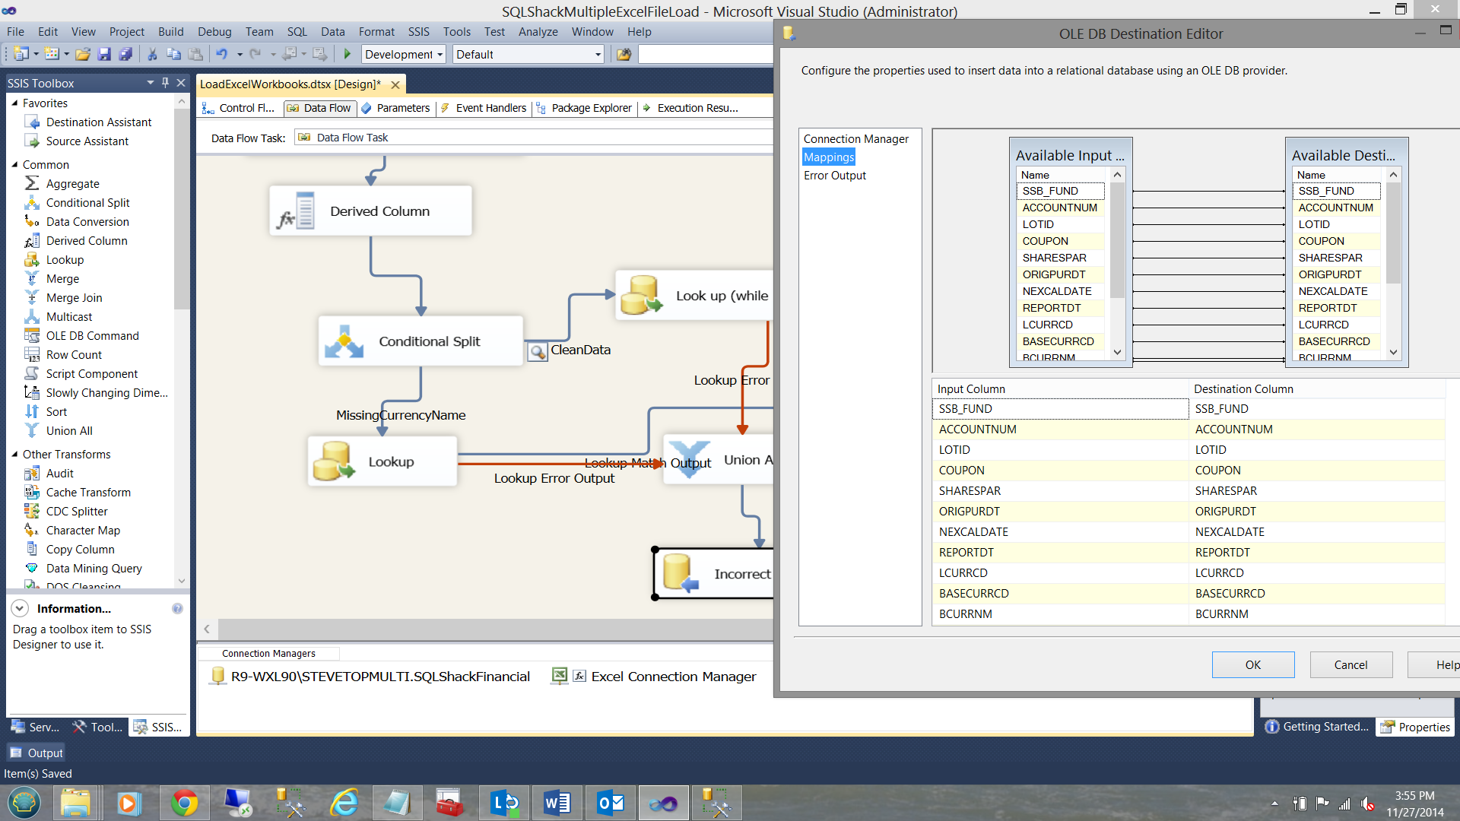Viewport: 1460px width, 821px height.
Task: Open Google Chrome from the taskbar
Action: coord(183,803)
